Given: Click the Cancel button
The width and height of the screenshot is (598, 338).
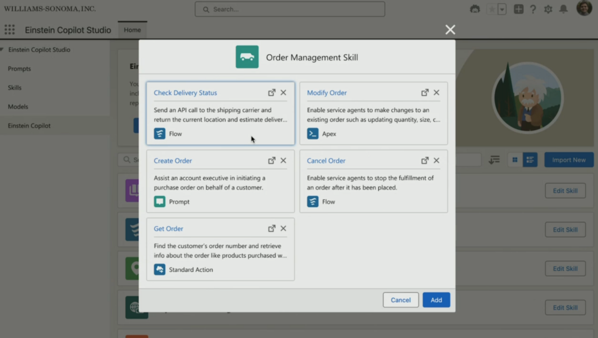Looking at the screenshot, I should (401, 300).
